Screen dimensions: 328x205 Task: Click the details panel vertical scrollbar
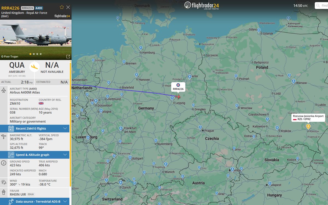[71, 124]
